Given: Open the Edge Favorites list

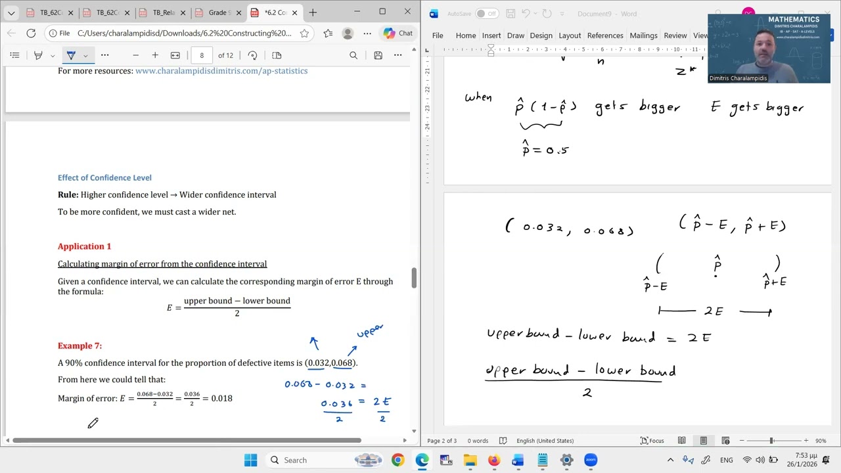Looking at the screenshot, I should tap(328, 33).
